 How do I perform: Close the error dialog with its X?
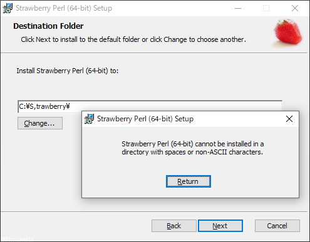point(289,119)
